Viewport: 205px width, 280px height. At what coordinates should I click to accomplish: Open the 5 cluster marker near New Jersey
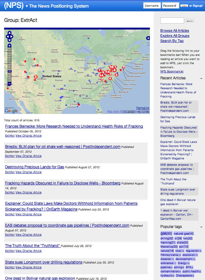click(116, 75)
